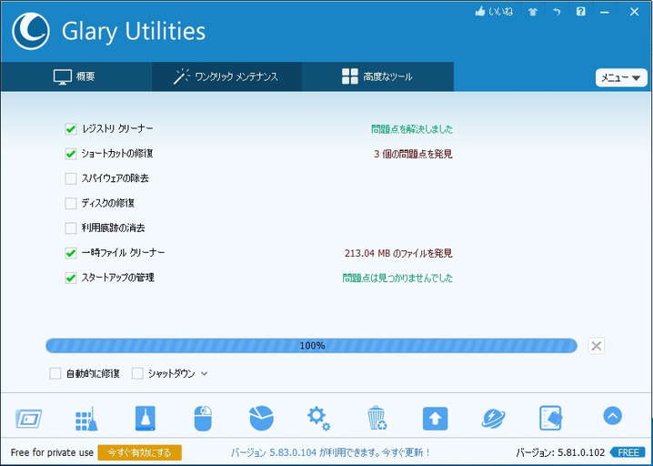Minimize the Glary Utilities window
The width and height of the screenshot is (653, 466).
pos(605,12)
